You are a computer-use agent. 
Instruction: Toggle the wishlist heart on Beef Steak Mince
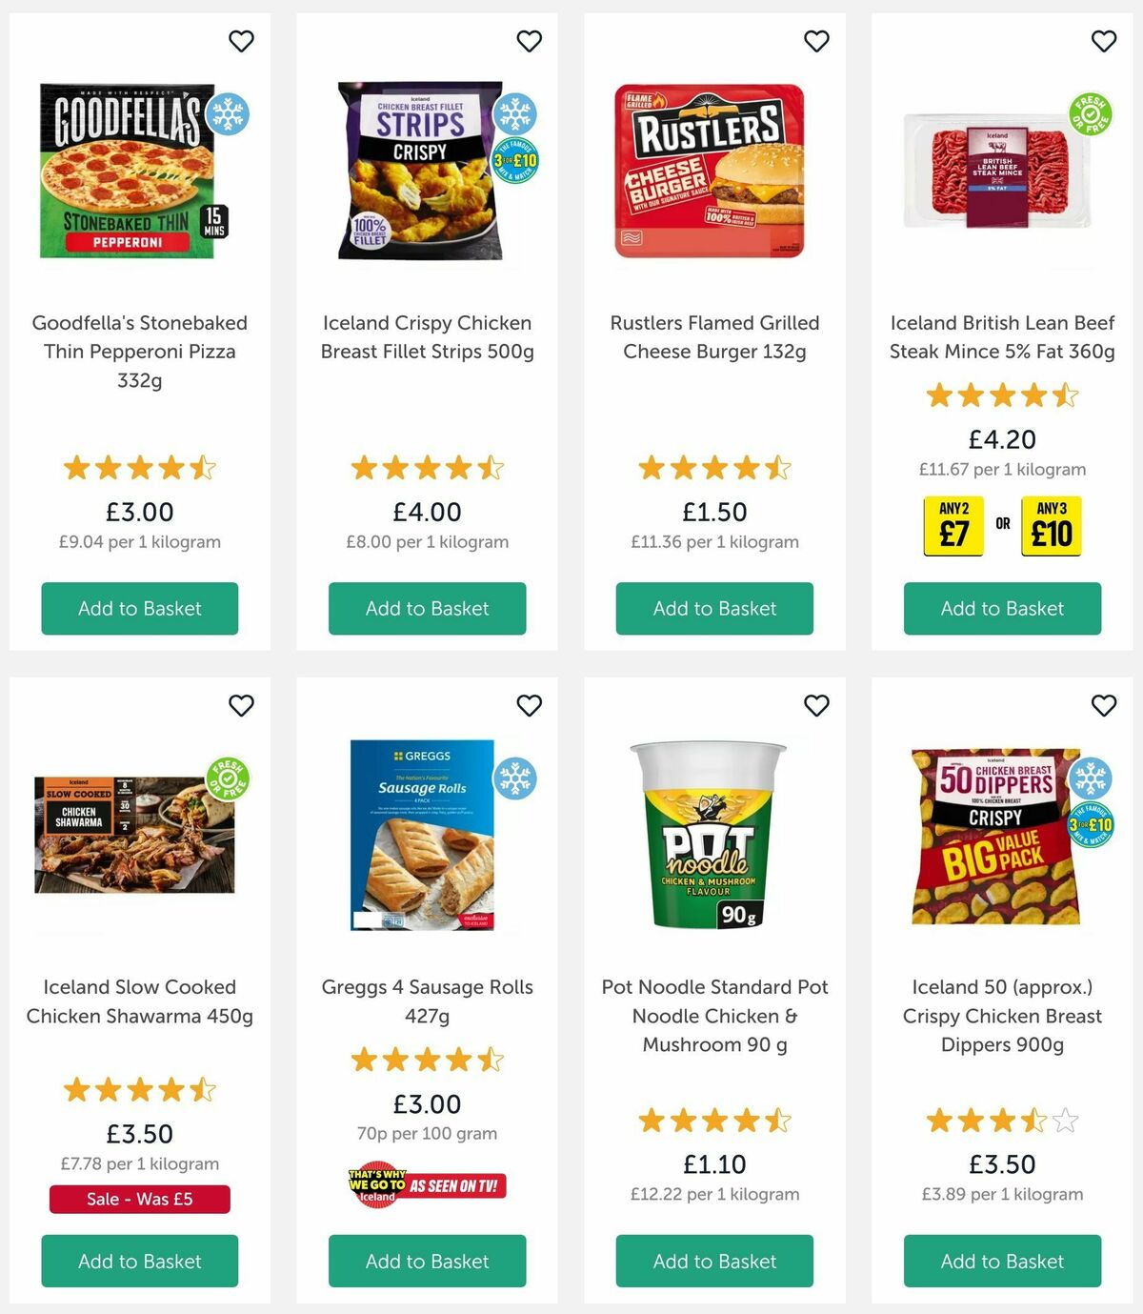coord(1104,41)
